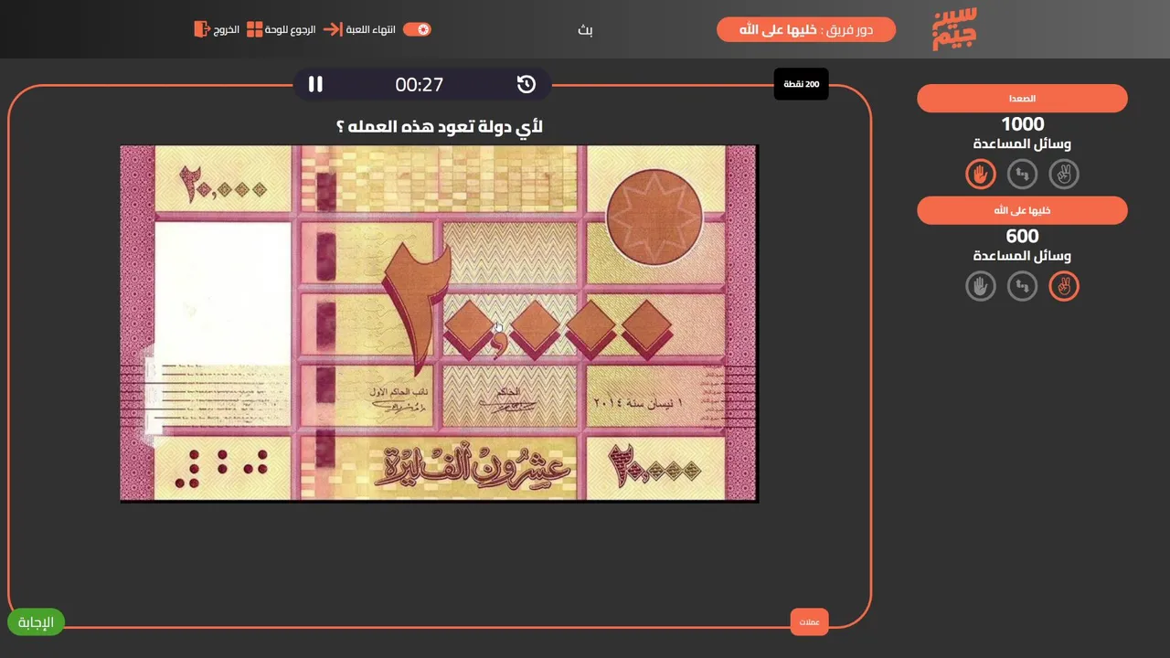Reset the timer with the rewind icon

point(526,84)
